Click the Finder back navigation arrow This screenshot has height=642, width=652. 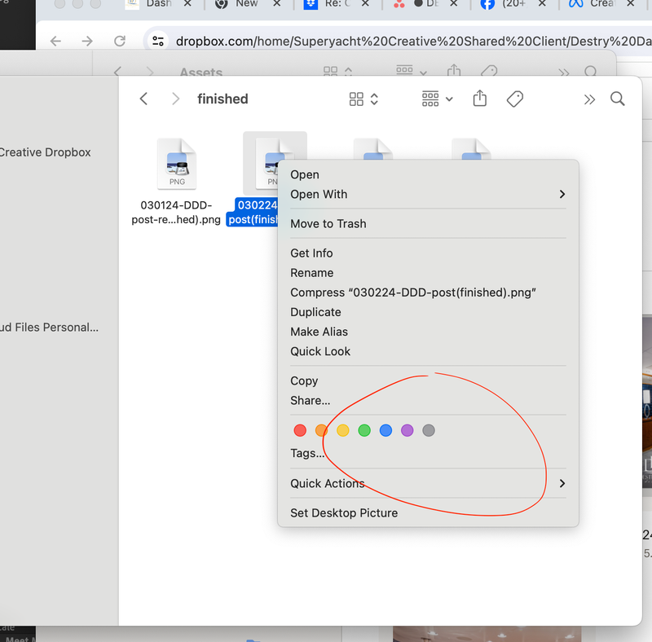click(143, 99)
